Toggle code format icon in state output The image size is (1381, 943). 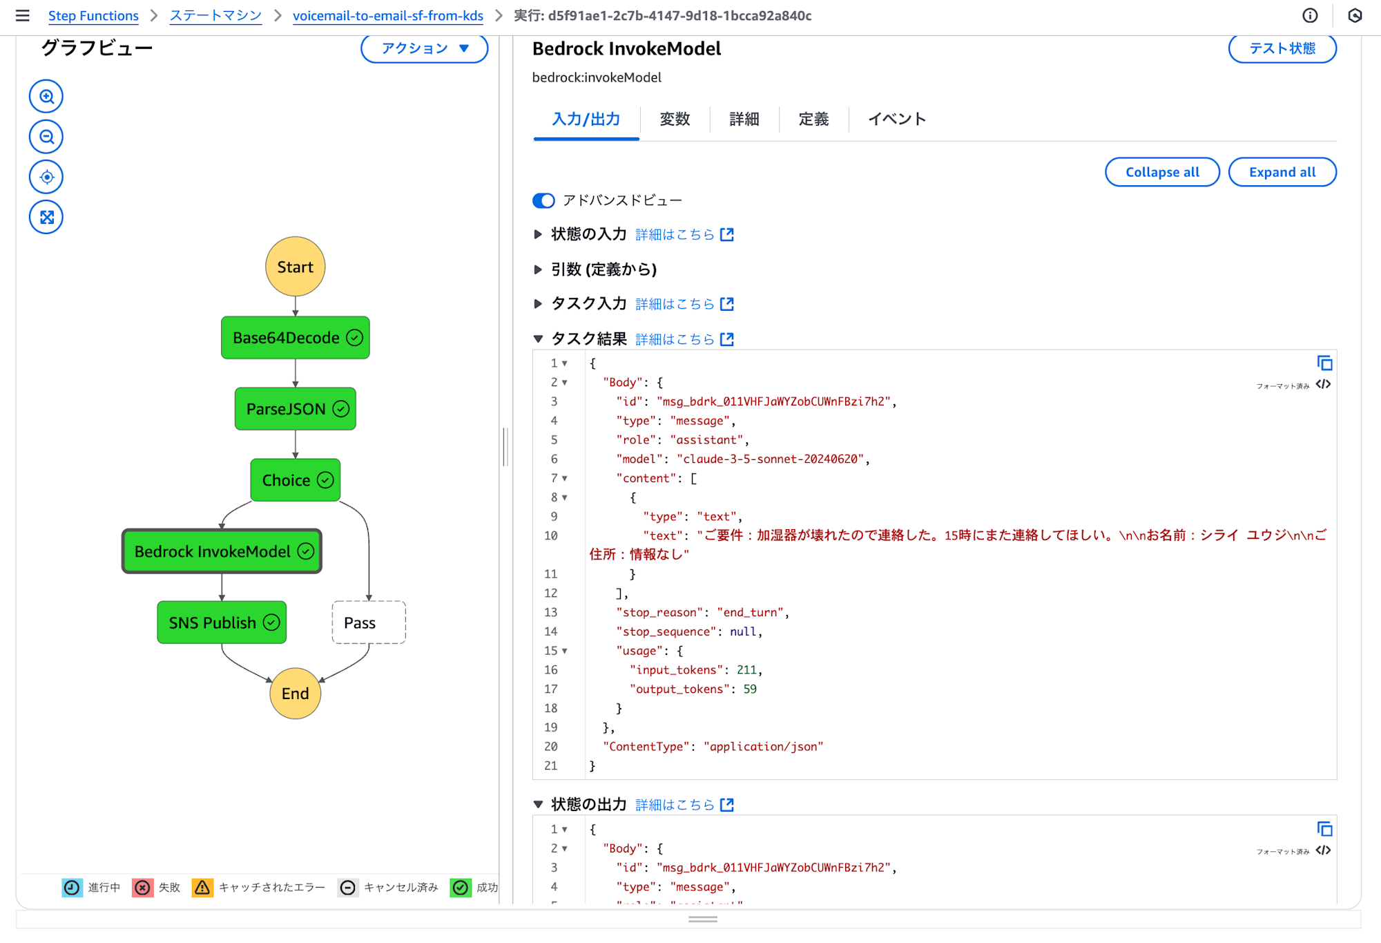pyautogui.click(x=1323, y=850)
